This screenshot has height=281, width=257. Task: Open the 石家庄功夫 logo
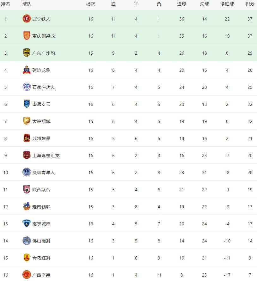pos(27,87)
